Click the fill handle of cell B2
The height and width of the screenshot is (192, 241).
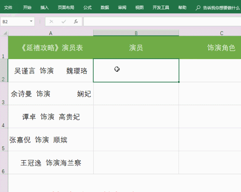(x=179, y=82)
